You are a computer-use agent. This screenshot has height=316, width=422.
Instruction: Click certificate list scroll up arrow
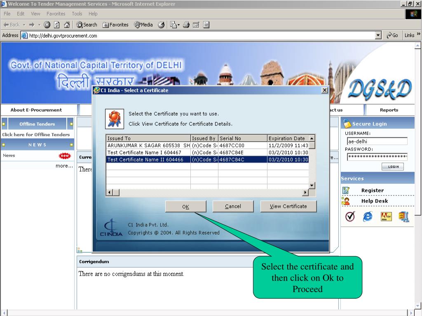pos(312,138)
